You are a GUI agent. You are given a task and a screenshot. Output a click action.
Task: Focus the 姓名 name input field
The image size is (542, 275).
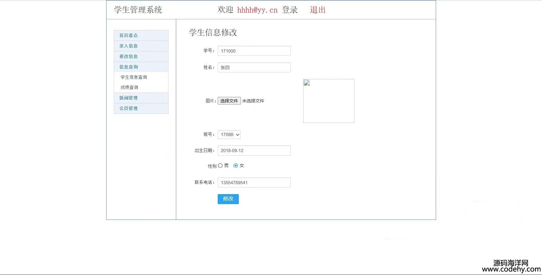click(254, 67)
